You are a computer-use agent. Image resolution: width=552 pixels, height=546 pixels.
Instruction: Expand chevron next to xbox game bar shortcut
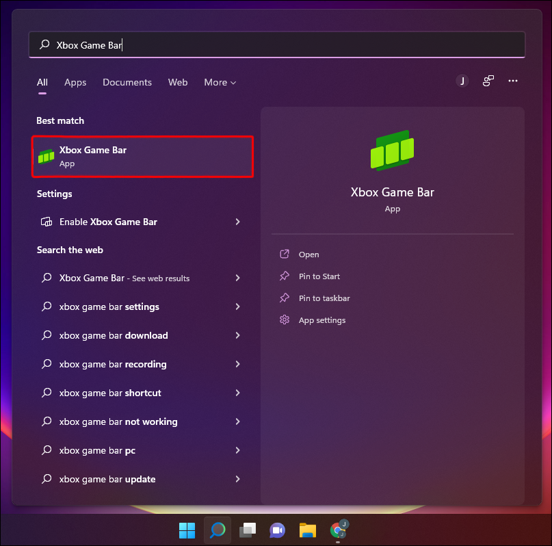pyautogui.click(x=237, y=393)
